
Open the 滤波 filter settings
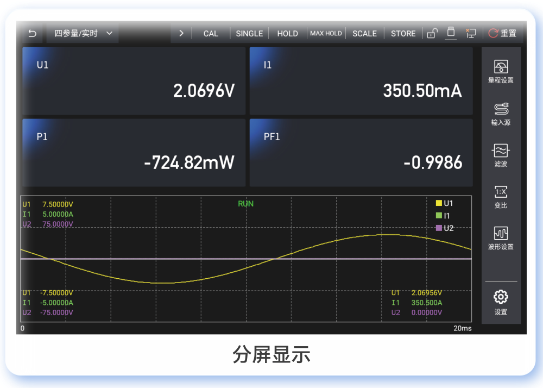click(x=501, y=155)
